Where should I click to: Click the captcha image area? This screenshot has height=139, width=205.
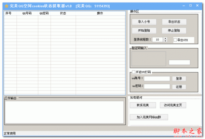click(149, 59)
